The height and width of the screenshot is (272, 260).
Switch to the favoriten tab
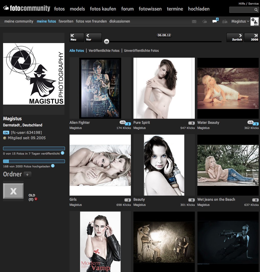(x=66, y=21)
